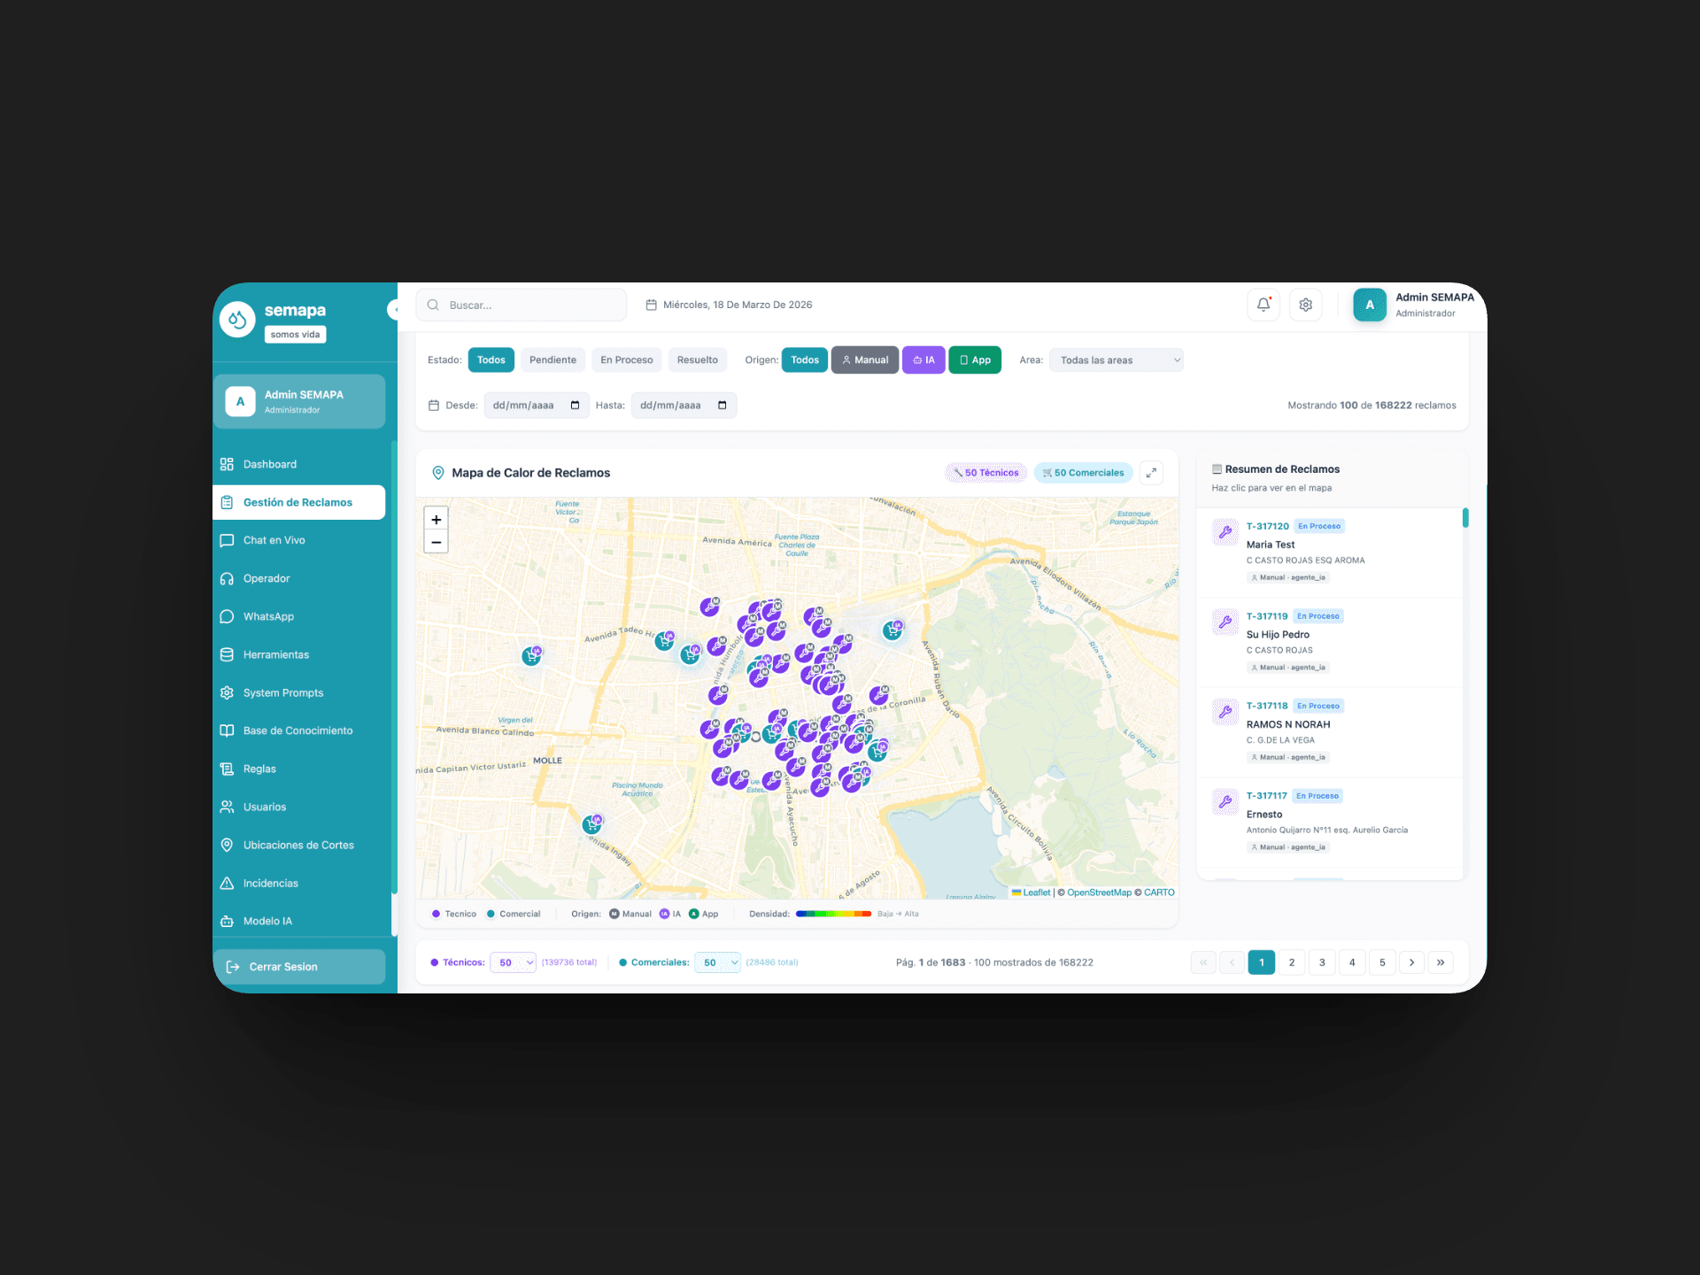Expand the map to fullscreen
The height and width of the screenshot is (1275, 1700).
click(x=1151, y=473)
